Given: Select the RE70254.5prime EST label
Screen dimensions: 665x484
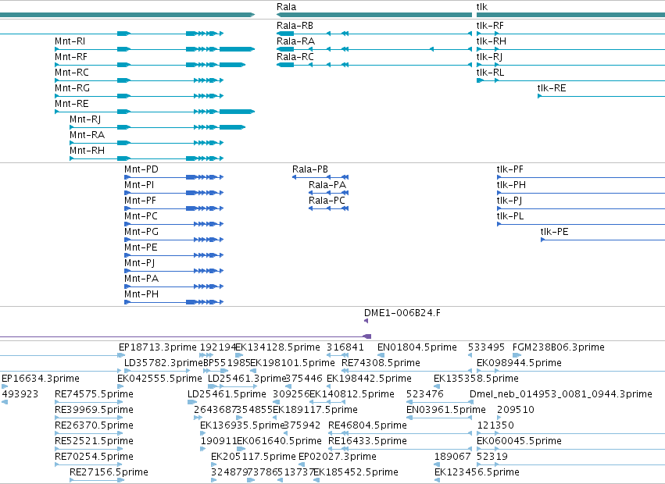Looking at the screenshot, I should pyautogui.click(x=94, y=457).
